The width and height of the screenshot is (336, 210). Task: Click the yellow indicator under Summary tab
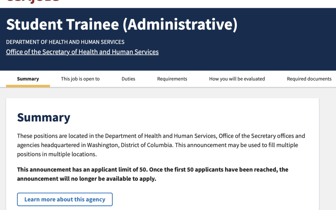28,86
